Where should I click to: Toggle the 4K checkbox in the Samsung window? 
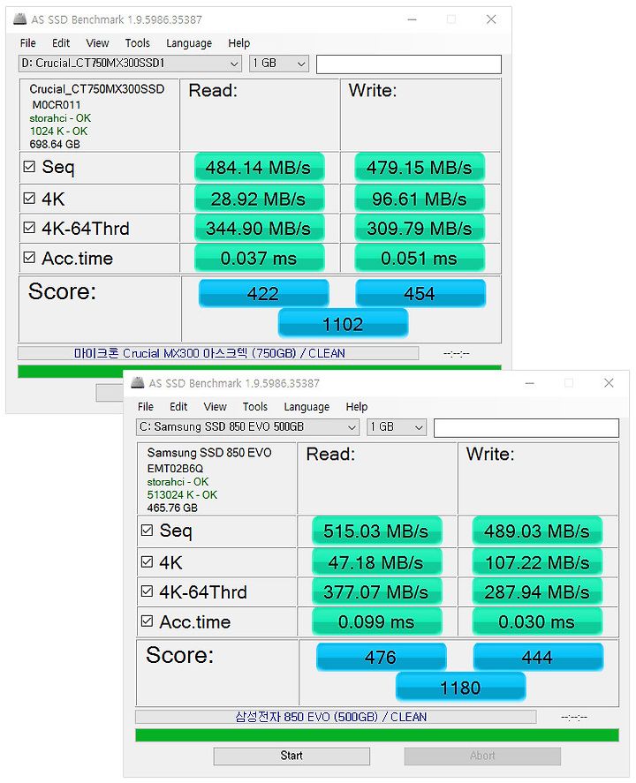(x=147, y=561)
